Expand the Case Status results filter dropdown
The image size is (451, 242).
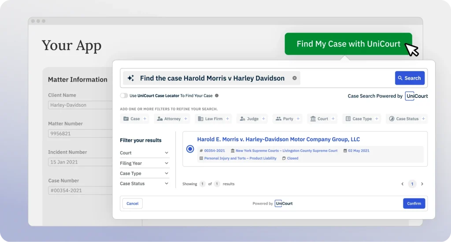point(144,183)
